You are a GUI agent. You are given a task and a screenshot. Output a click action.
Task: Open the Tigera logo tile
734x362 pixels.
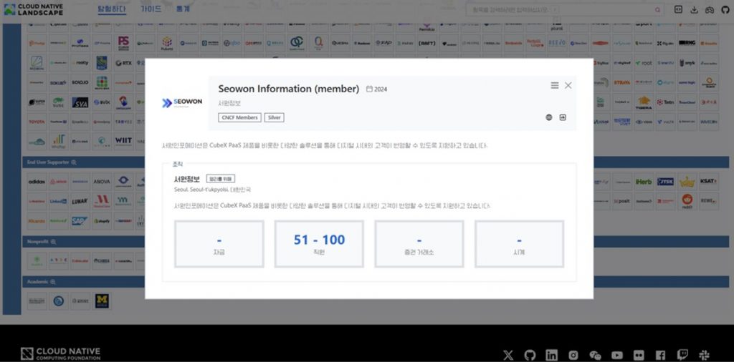(644, 102)
